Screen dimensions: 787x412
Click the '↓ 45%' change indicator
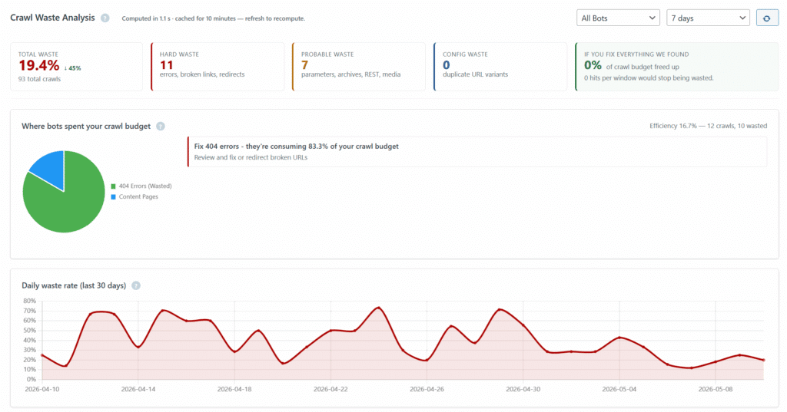(x=73, y=68)
